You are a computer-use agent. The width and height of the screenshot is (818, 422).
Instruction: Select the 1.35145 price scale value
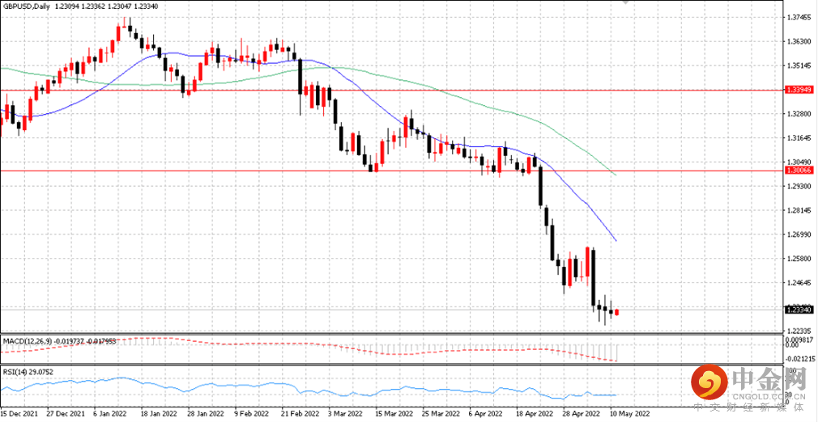click(799, 65)
